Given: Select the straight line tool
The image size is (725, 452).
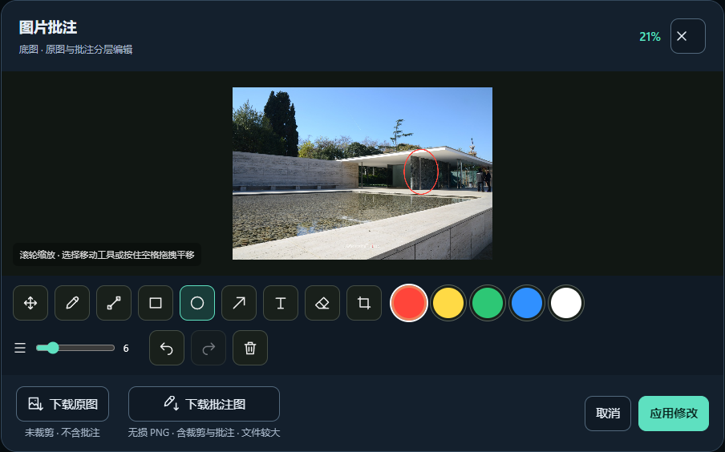Looking at the screenshot, I should (114, 303).
